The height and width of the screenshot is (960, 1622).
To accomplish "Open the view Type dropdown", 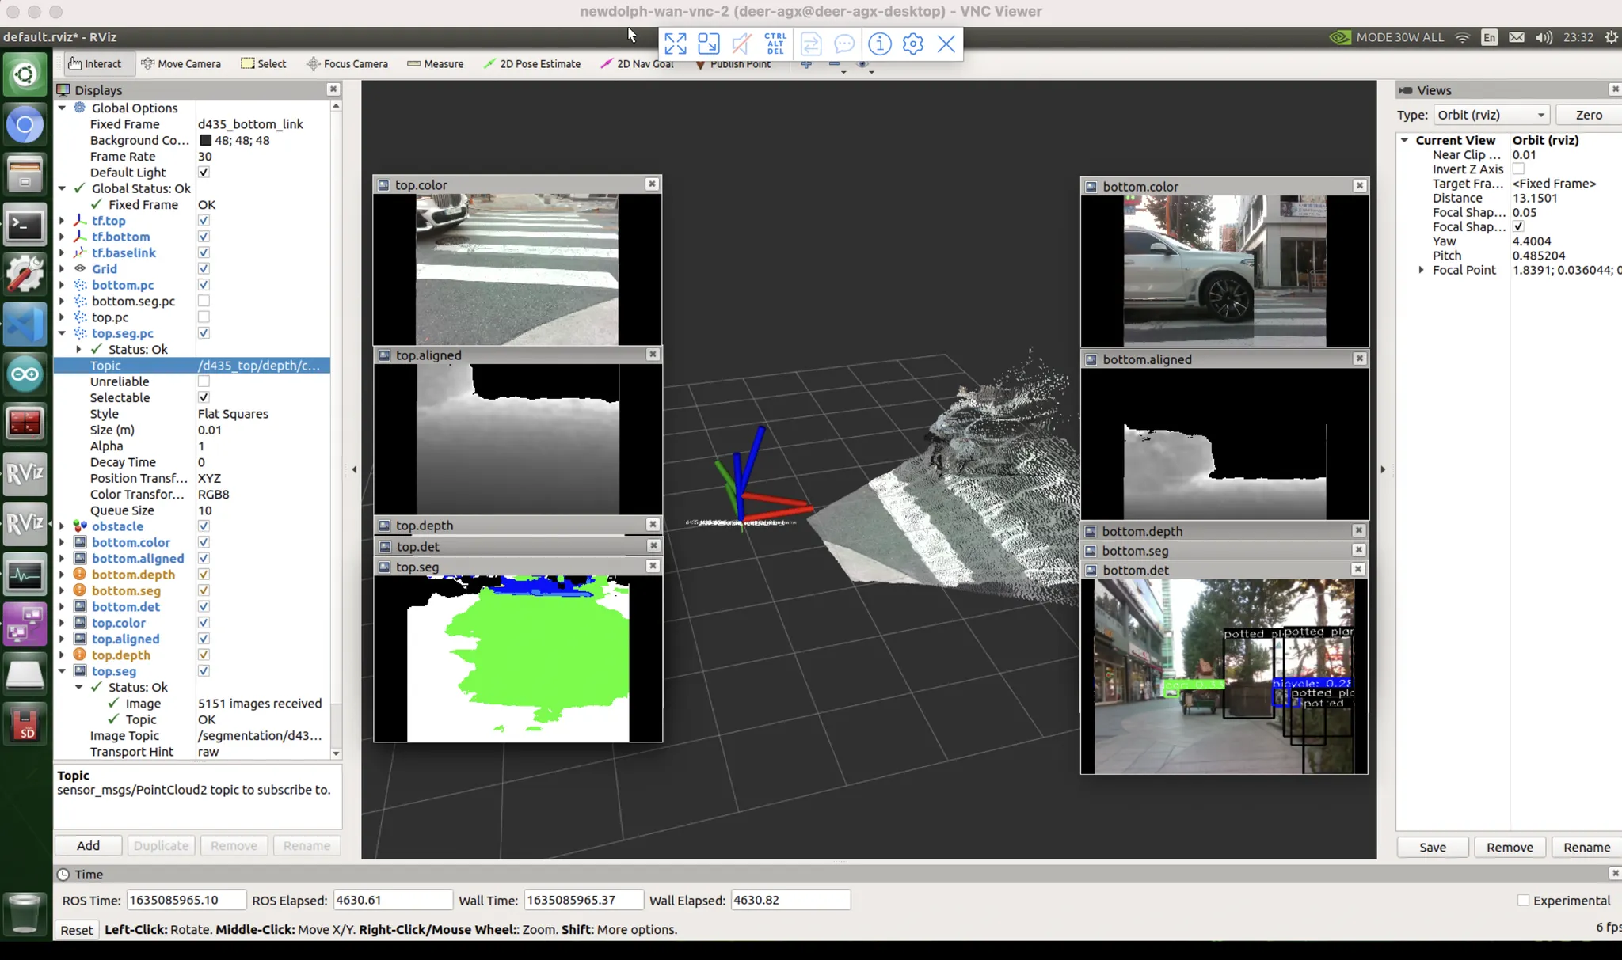I will click(1491, 115).
